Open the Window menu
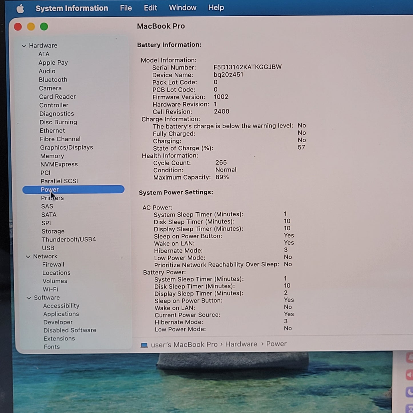The width and height of the screenshot is (413, 413). pos(183,8)
